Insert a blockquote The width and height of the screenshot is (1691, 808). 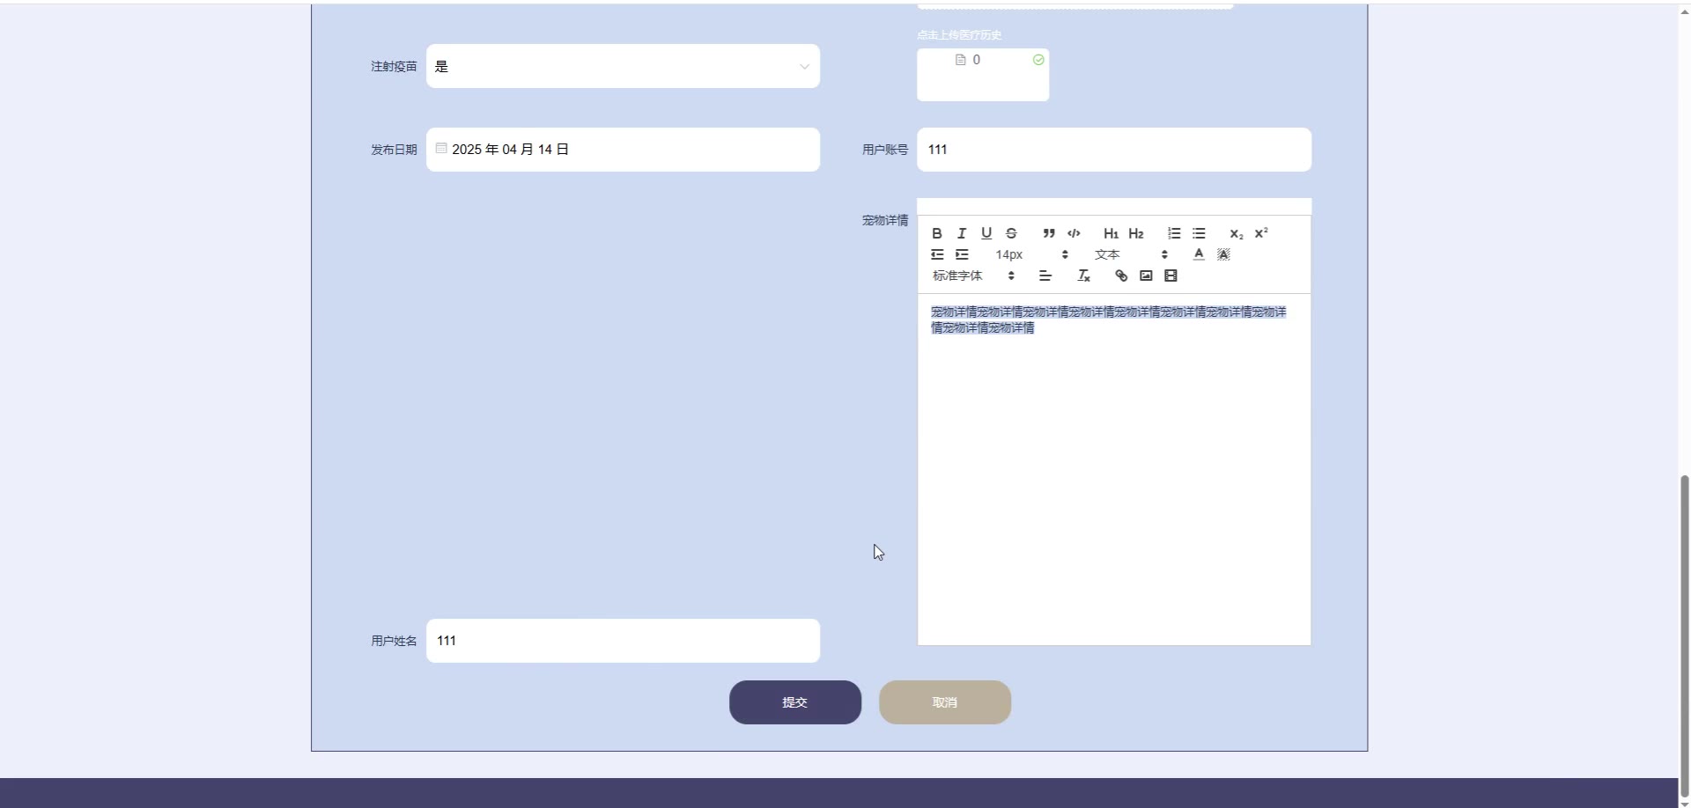[x=1049, y=233]
